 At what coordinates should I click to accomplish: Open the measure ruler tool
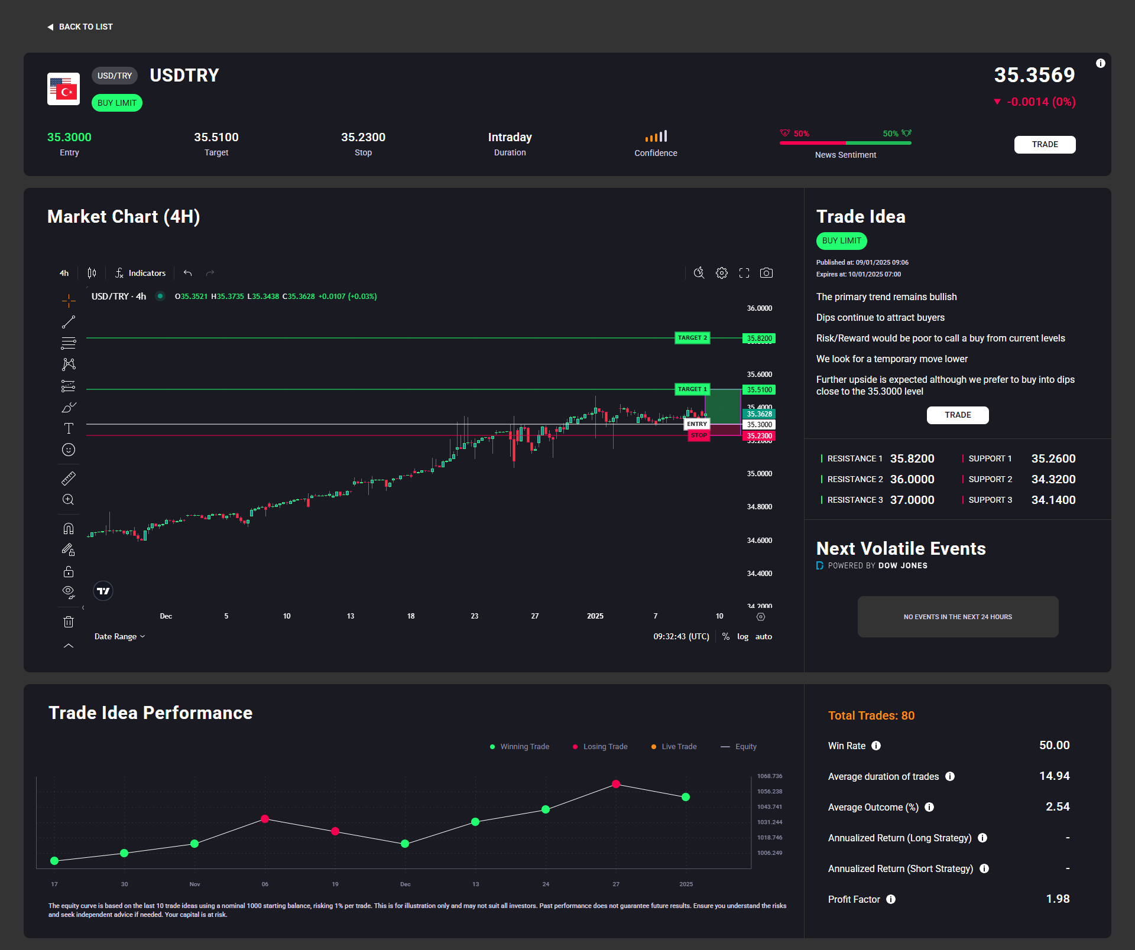(69, 478)
